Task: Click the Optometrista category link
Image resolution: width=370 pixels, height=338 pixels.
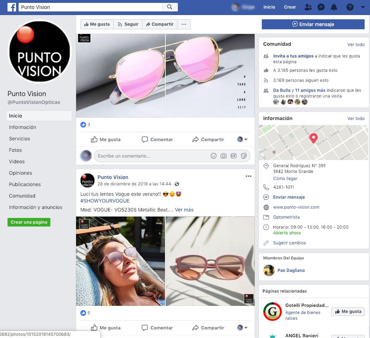Action: pos(286,217)
